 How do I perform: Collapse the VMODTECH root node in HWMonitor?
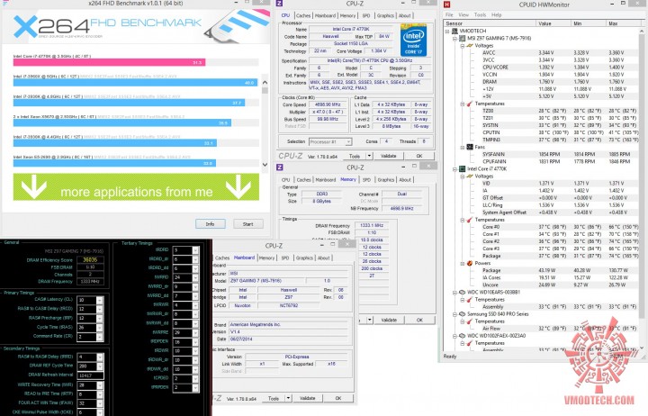click(x=447, y=31)
